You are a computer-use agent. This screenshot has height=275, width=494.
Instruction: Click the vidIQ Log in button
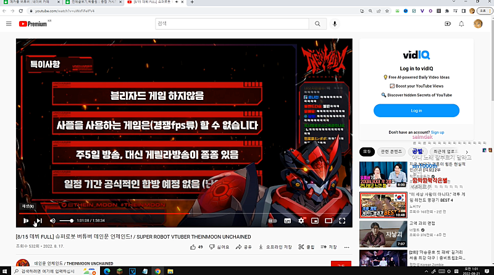click(416, 111)
